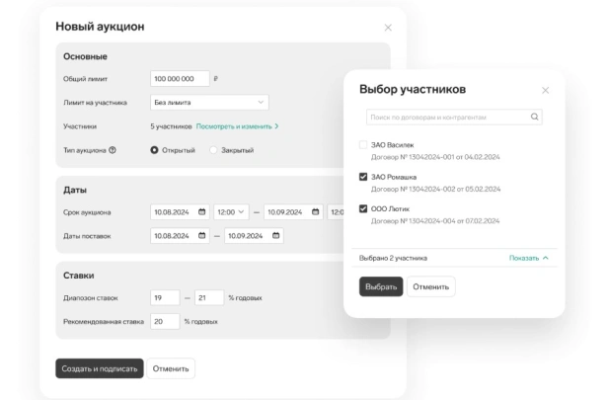The image size is (608, 400).
Task: Uncheck the ООО Лютик checkbox
Action: point(363,208)
